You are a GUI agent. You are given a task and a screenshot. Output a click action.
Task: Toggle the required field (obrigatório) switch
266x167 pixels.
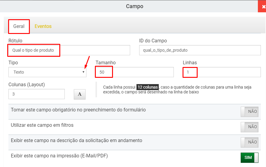[249, 112]
